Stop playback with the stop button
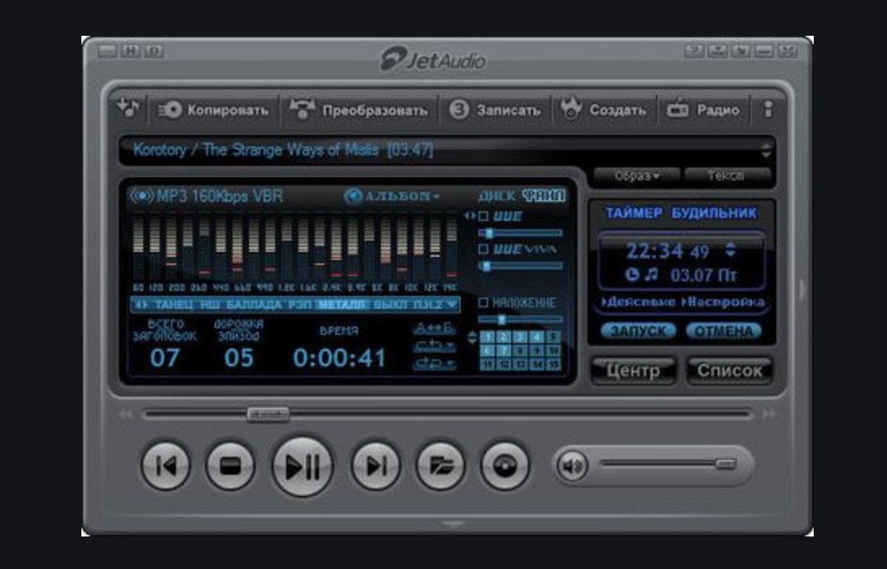887x569 pixels. click(x=229, y=466)
